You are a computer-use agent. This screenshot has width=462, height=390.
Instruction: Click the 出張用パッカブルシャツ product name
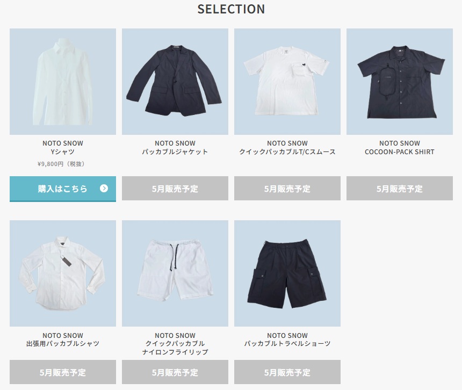(x=63, y=344)
